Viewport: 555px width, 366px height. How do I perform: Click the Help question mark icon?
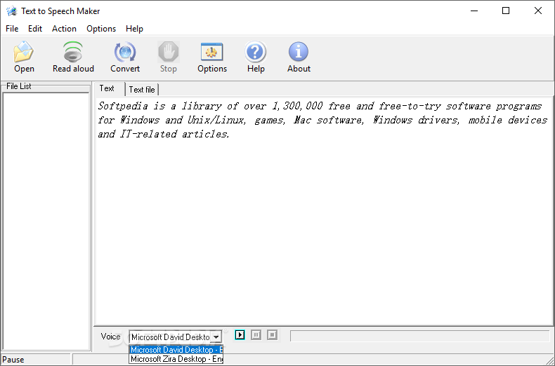click(x=256, y=52)
